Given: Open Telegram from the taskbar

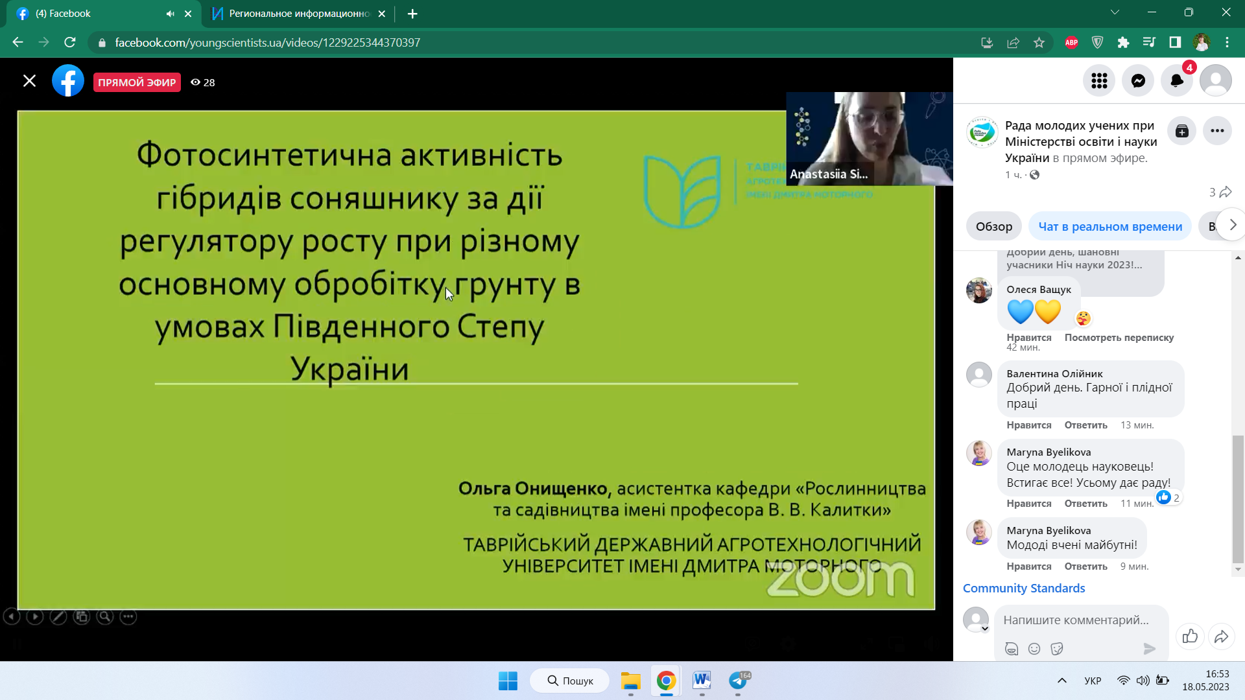Looking at the screenshot, I should 738,681.
